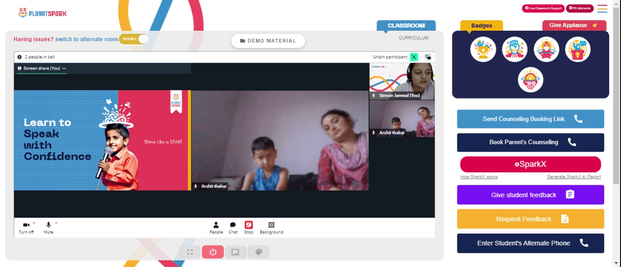Image resolution: width=621 pixels, height=267 pixels.
Task: Open the People panel
Action: (x=216, y=228)
